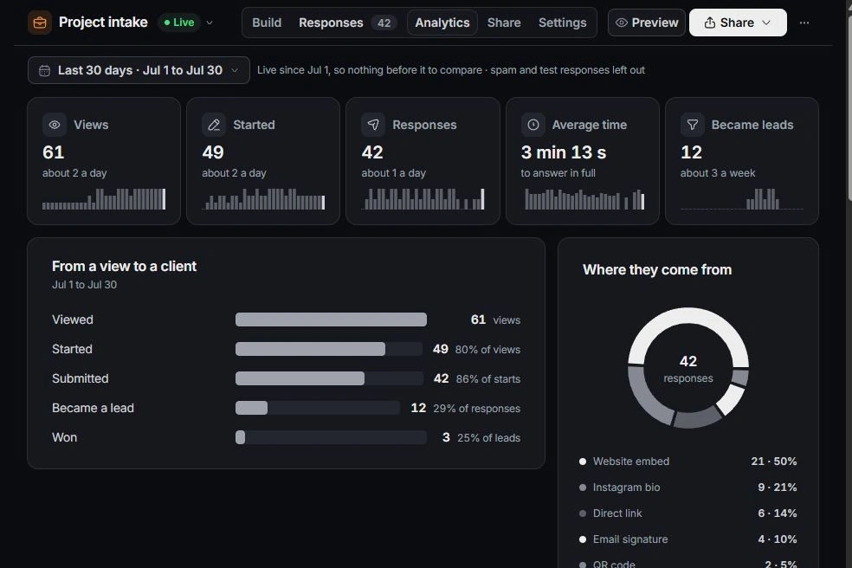The image size is (852, 568).
Task: Click the Views sparkline chart
Action: click(x=104, y=199)
